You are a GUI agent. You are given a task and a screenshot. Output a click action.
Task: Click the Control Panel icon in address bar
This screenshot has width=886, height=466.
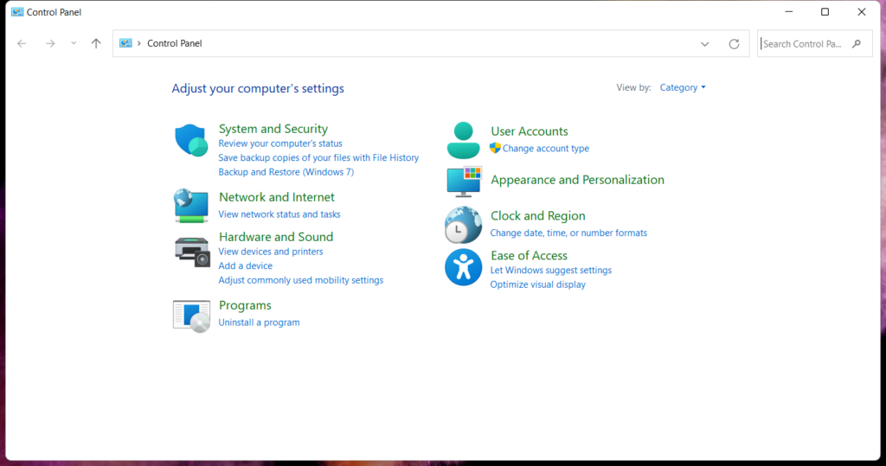coord(125,43)
